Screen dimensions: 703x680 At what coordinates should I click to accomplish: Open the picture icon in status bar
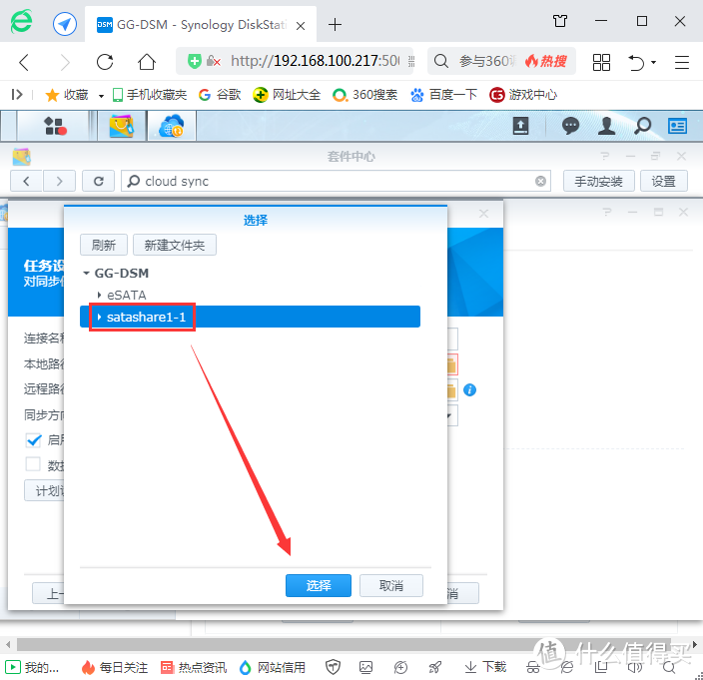pyautogui.click(x=365, y=667)
